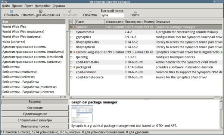Sort by the Описание column header
Screen dimensions: 224x135
point(189,22)
